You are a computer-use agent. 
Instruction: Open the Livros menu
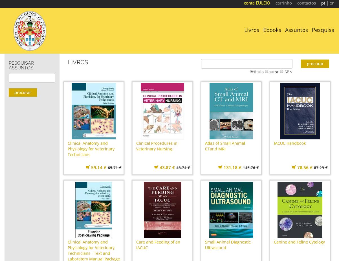(x=252, y=30)
